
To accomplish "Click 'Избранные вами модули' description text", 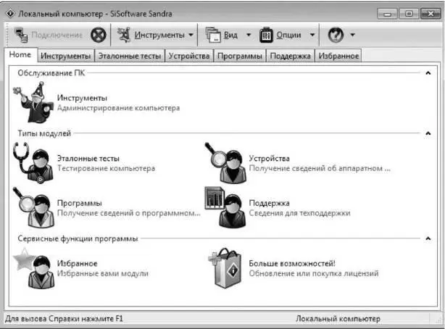I will (103, 273).
